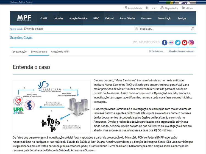The width and height of the screenshot is (206, 154).
Task: Open advanced search gear icon
Action: coord(137,29)
